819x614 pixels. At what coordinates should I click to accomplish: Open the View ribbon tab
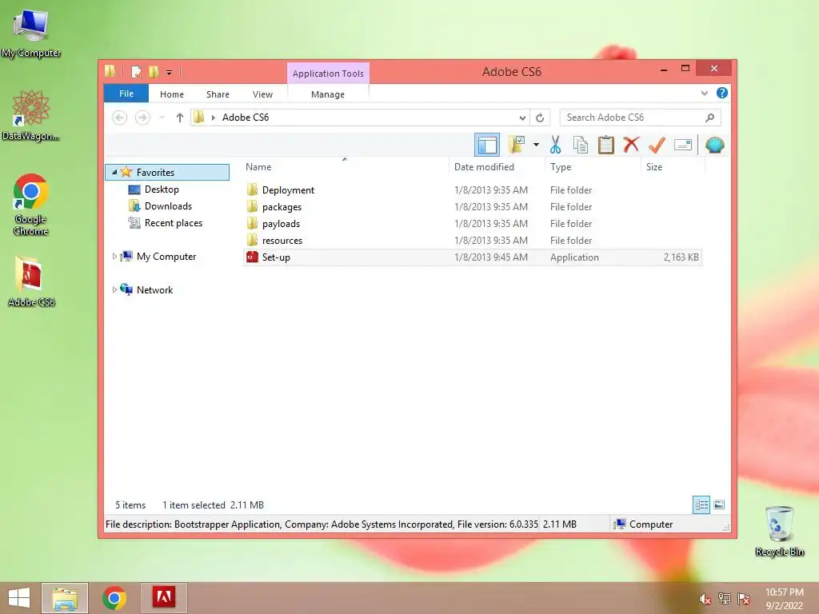pos(262,94)
